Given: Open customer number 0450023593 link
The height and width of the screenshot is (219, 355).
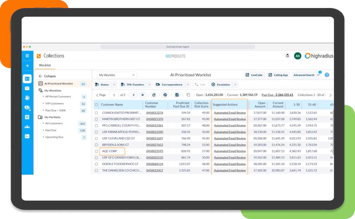Looking at the screenshot, I should tap(154, 151).
